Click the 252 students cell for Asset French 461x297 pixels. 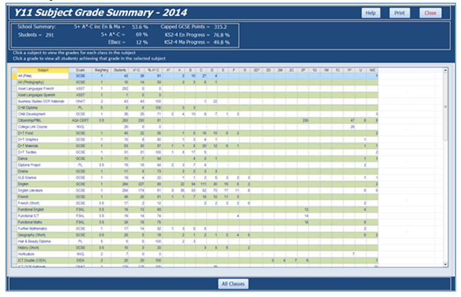120,88
